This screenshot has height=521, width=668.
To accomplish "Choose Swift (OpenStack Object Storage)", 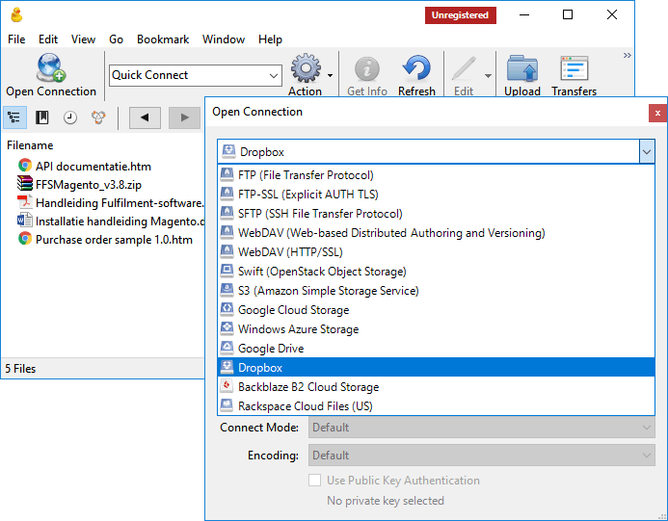I will pos(437,272).
